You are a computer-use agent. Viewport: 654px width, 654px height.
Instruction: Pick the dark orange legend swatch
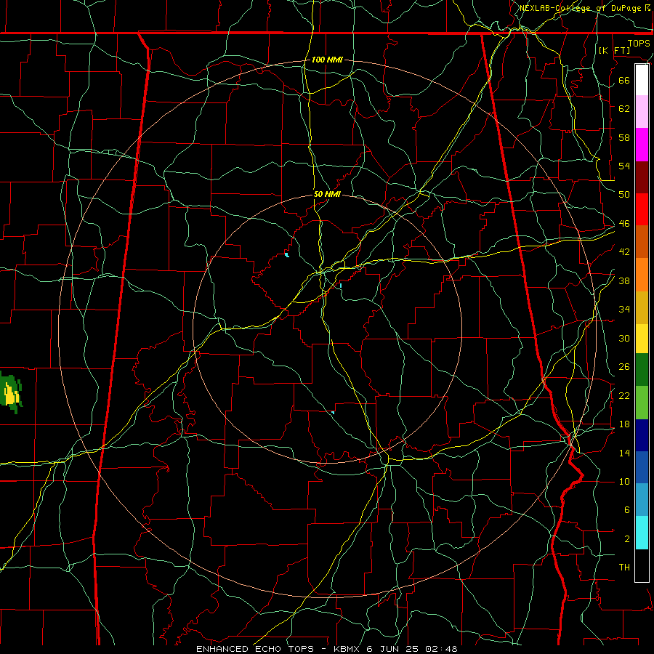click(642, 242)
